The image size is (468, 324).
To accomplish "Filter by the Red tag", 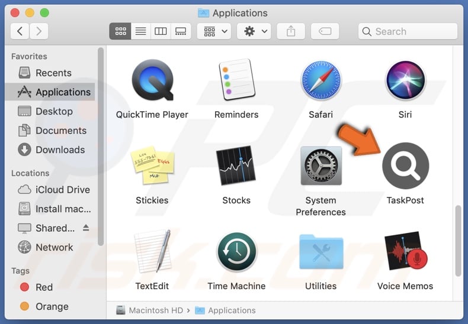I will (x=50, y=287).
